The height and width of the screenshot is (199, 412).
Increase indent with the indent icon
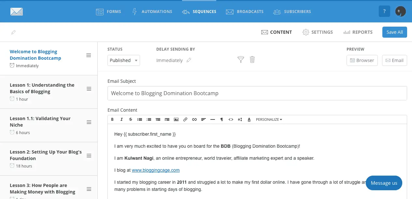pyautogui.click(x=167, y=119)
